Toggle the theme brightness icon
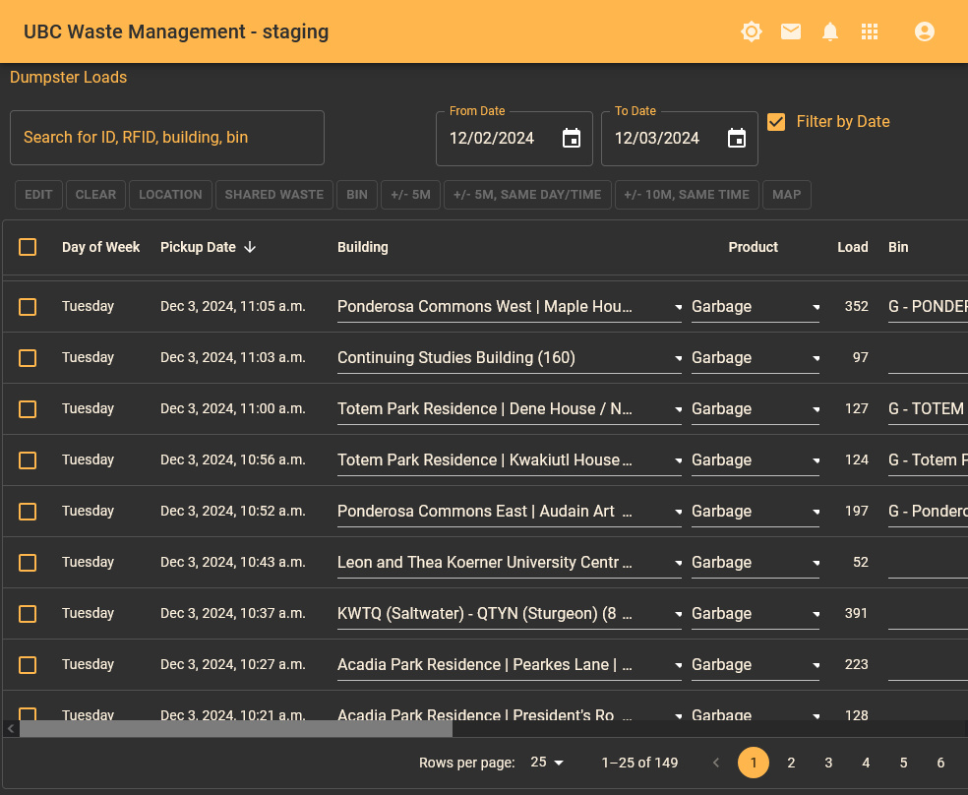968x795 pixels. click(x=752, y=31)
